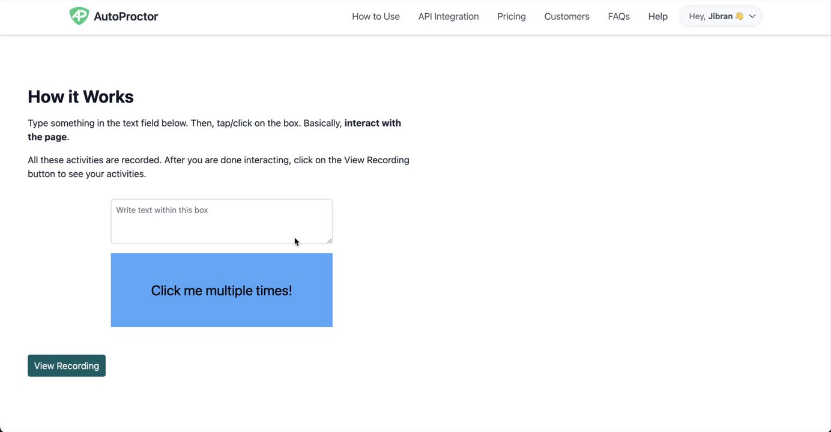Open the Help menu item
The width and height of the screenshot is (831, 432).
[x=658, y=17]
